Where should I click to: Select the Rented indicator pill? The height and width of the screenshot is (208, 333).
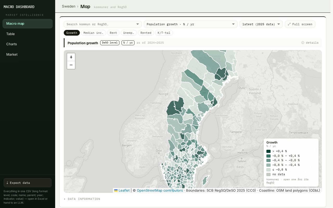pos(146,33)
